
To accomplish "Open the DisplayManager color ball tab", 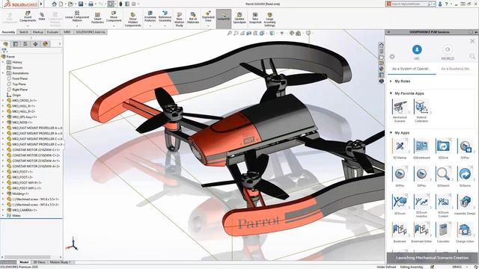I will click(46, 44).
